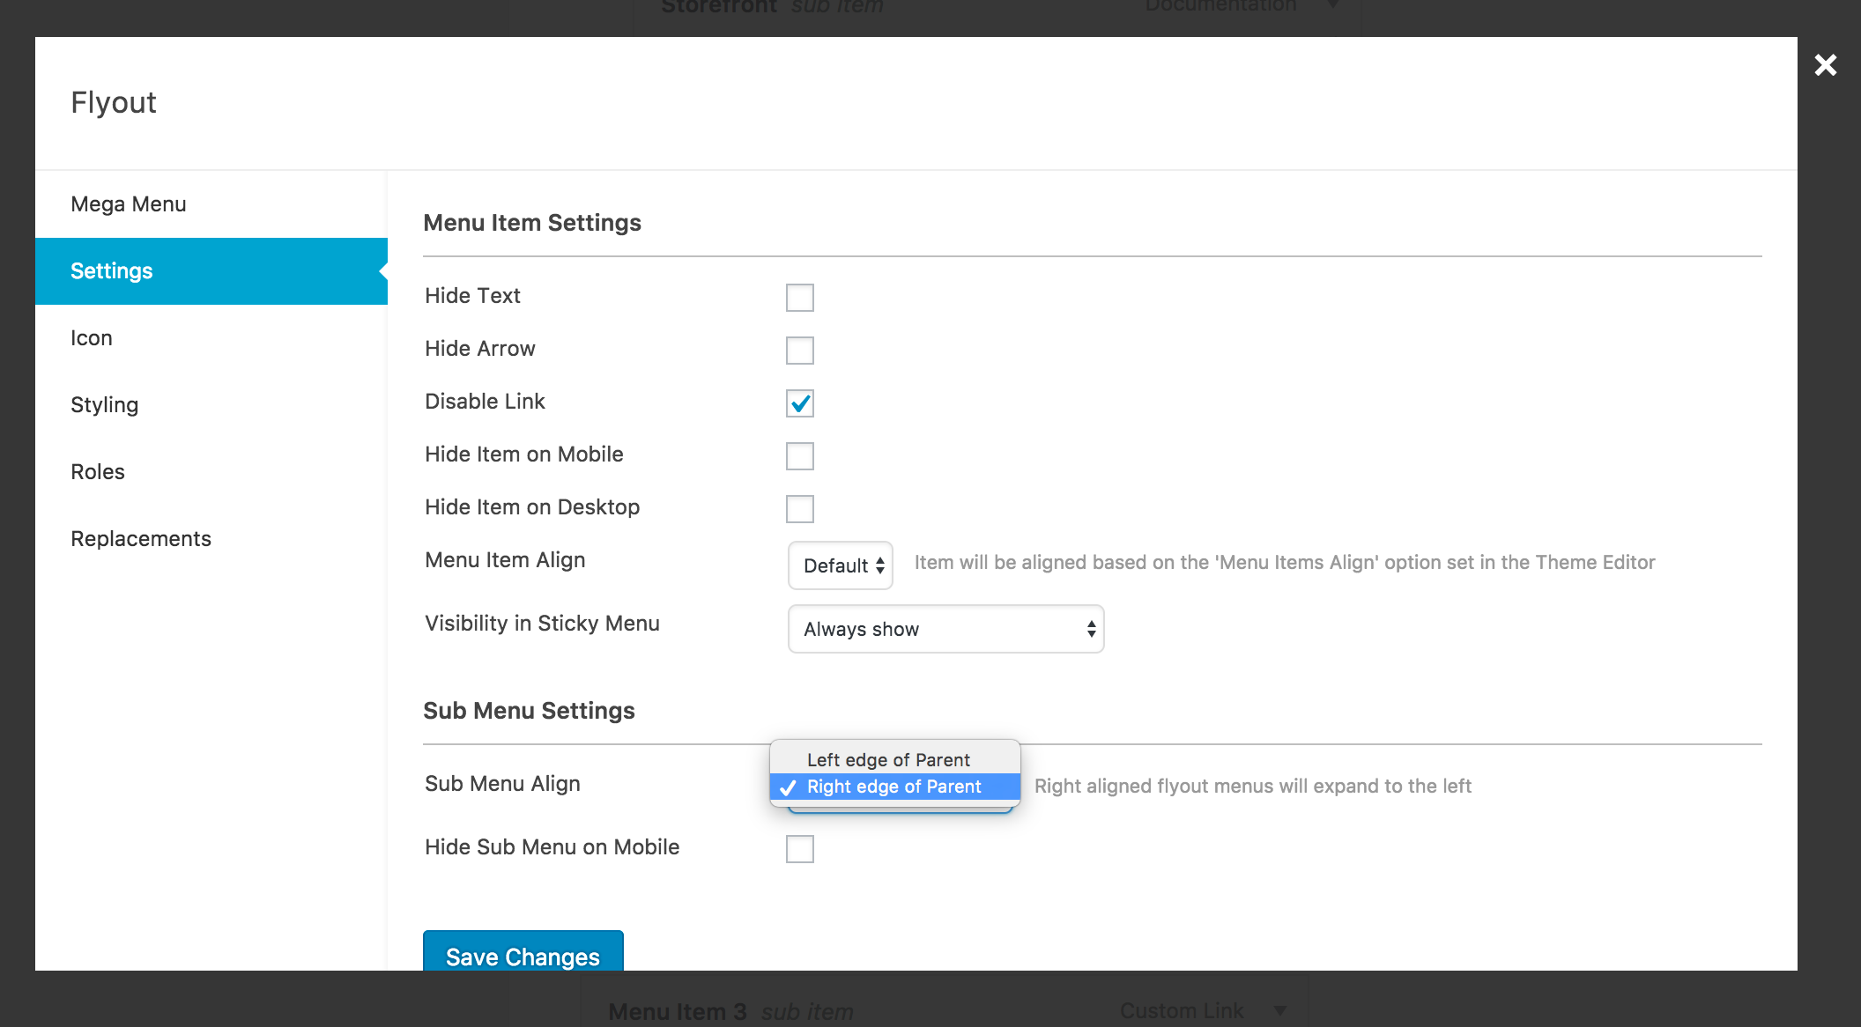Select the highlighted Settings tab
The image size is (1861, 1027).
pos(112,271)
